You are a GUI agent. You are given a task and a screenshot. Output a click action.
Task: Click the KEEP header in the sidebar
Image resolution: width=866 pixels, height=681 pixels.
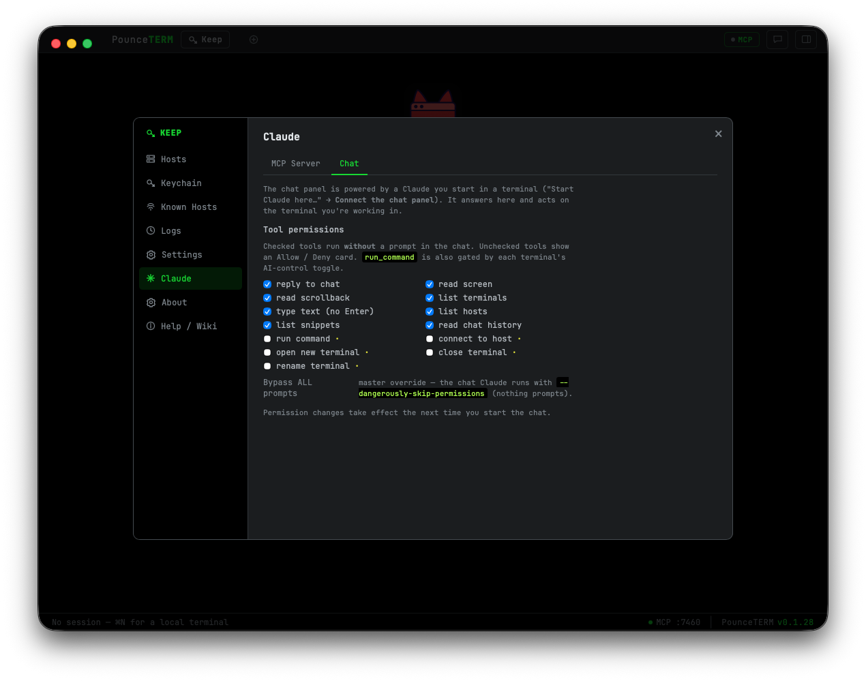[164, 133]
